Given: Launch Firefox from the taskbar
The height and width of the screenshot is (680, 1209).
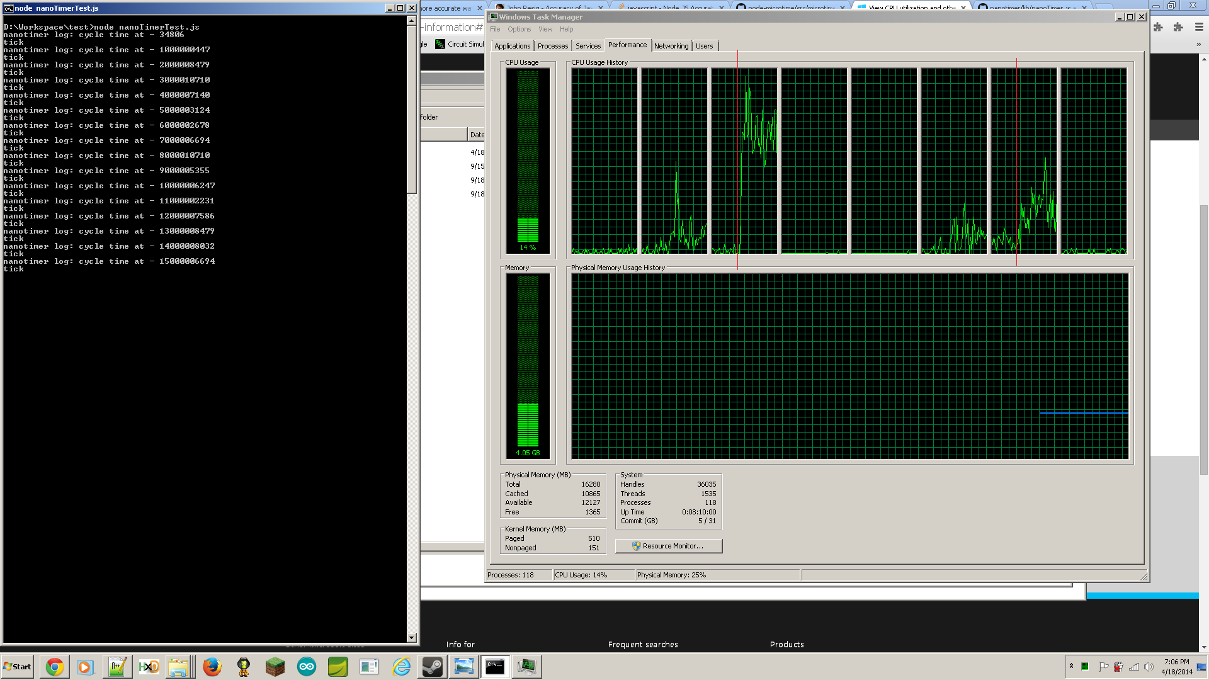Looking at the screenshot, I should click(x=212, y=667).
